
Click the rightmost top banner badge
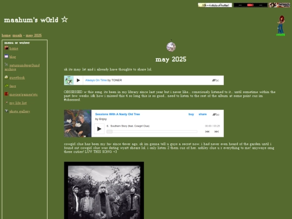pos(280,5)
